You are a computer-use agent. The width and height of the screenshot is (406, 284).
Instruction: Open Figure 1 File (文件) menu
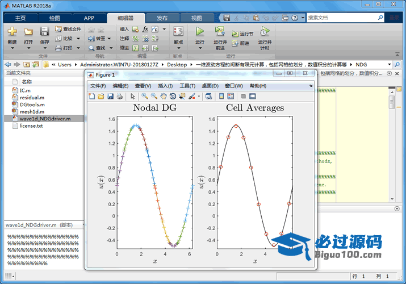click(98, 86)
